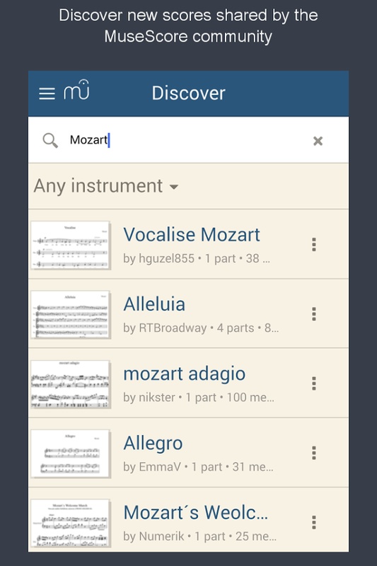The width and height of the screenshot is (377, 566).
Task: Open options for mozart adagio
Action: [314, 383]
